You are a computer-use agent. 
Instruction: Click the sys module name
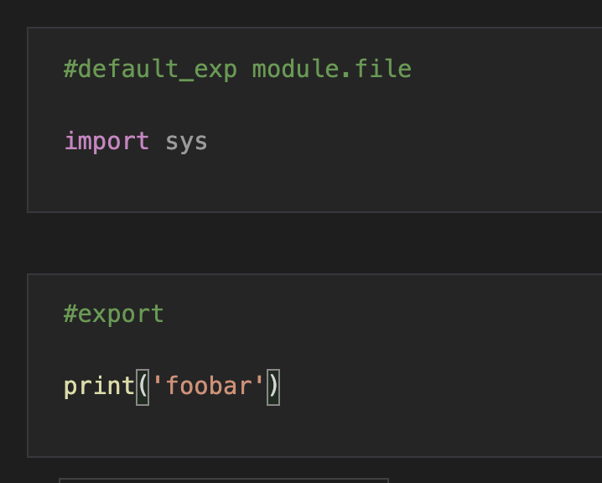pos(186,143)
